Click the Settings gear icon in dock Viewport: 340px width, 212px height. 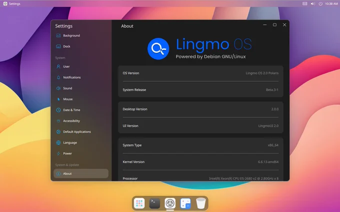170,203
